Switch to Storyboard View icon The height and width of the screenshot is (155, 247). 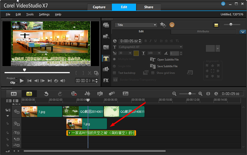pos(14,94)
